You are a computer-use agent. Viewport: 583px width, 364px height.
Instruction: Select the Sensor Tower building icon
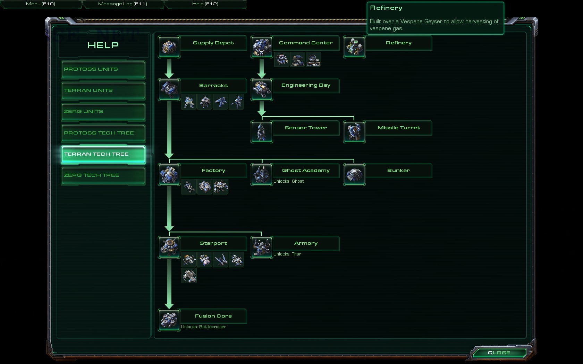262,132
